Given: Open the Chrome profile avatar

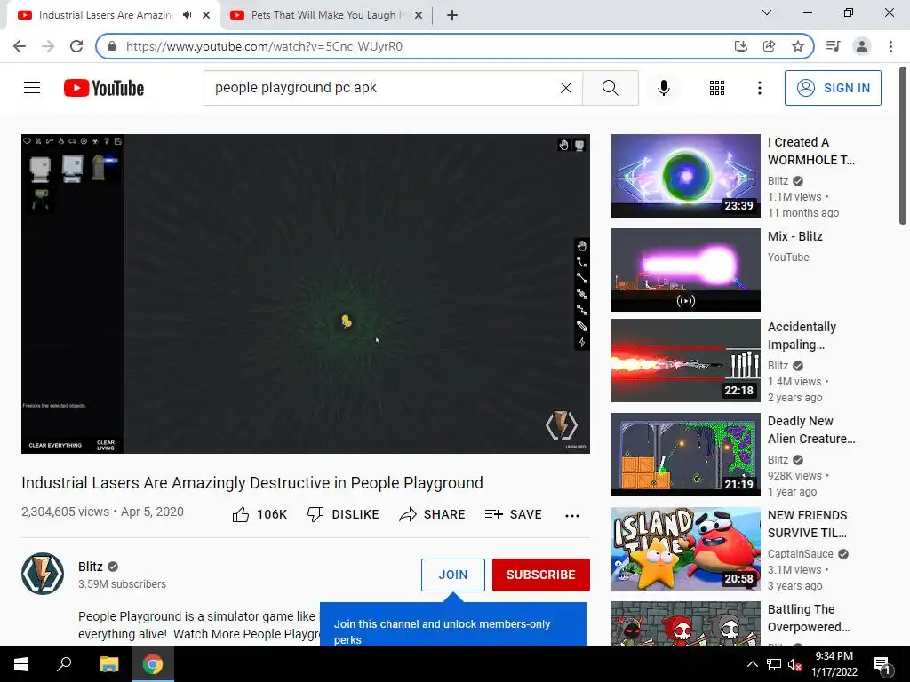Looking at the screenshot, I should [862, 46].
